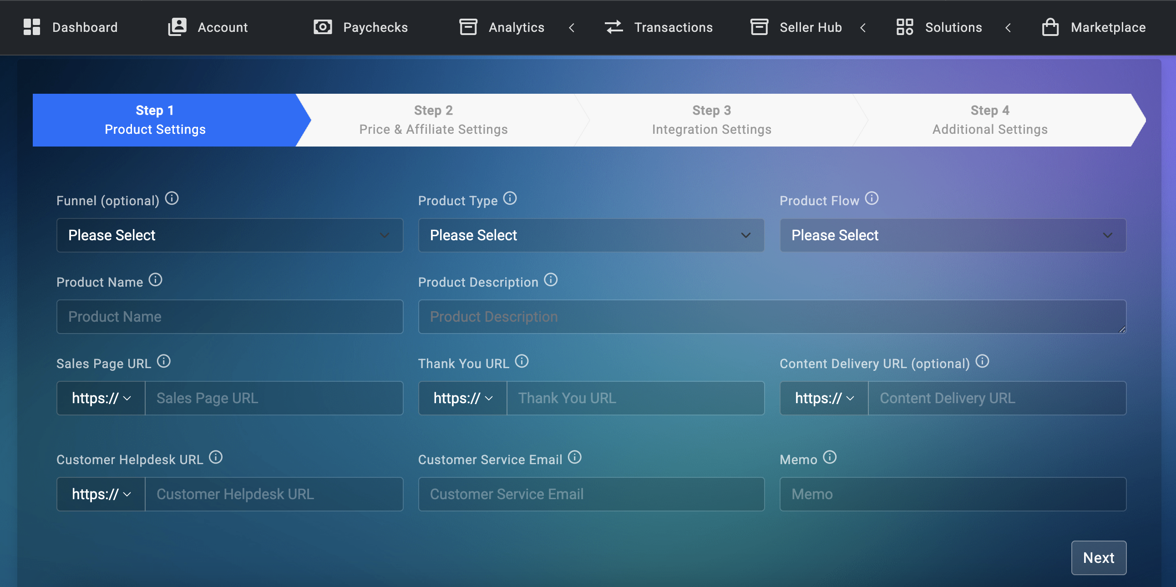Focus the Product Description text area
1176x587 pixels.
[771, 317]
